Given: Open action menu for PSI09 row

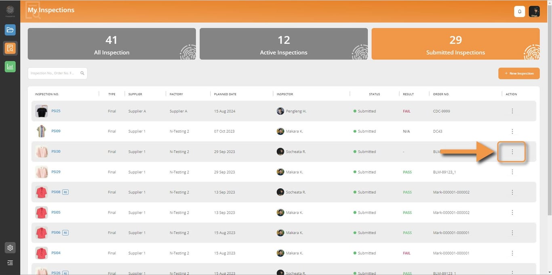Looking at the screenshot, I should [512, 131].
